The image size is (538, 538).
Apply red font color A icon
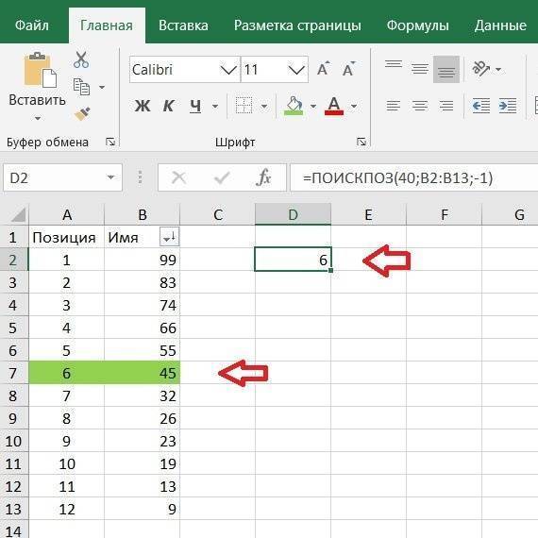tap(334, 106)
